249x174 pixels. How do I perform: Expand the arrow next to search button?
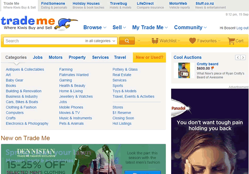pyautogui.click(x=139, y=41)
